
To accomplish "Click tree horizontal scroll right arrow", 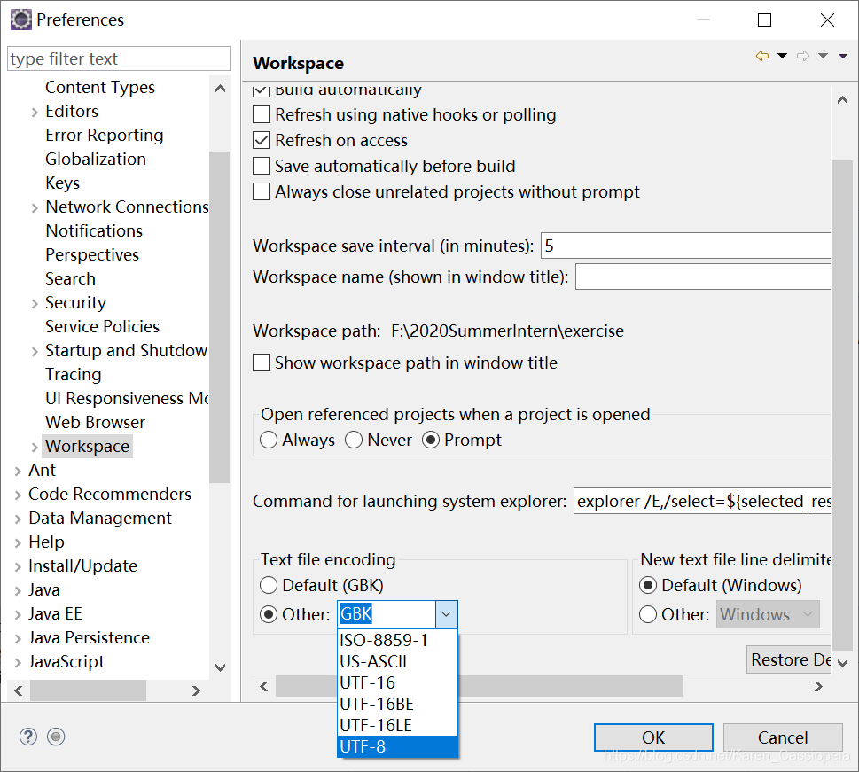I will [x=196, y=690].
